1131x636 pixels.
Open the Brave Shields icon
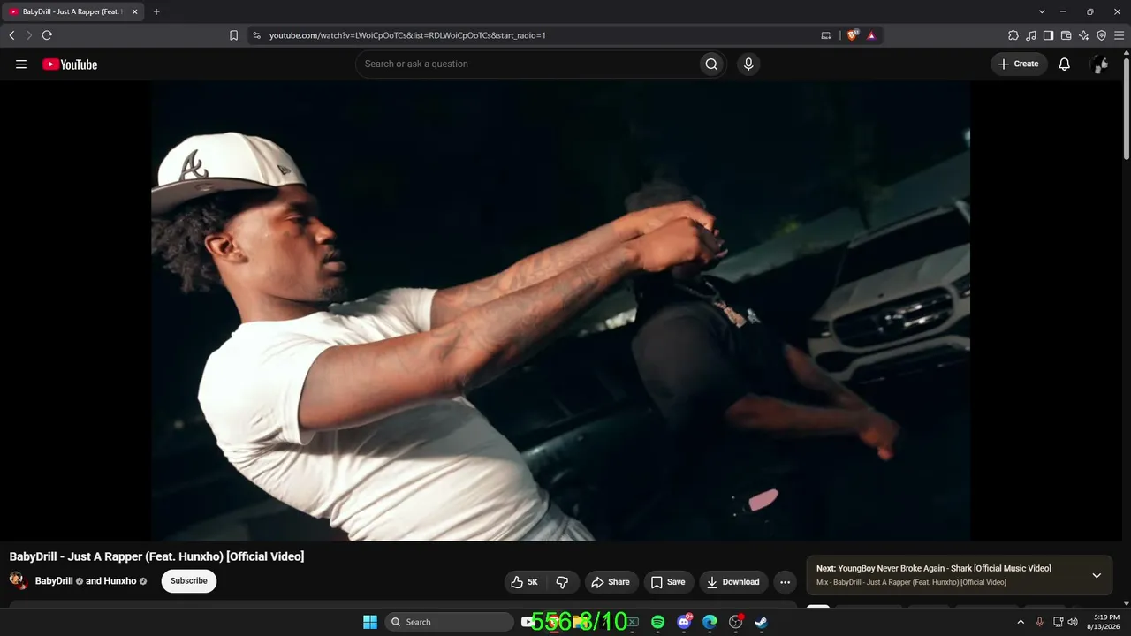pyautogui.click(x=853, y=35)
